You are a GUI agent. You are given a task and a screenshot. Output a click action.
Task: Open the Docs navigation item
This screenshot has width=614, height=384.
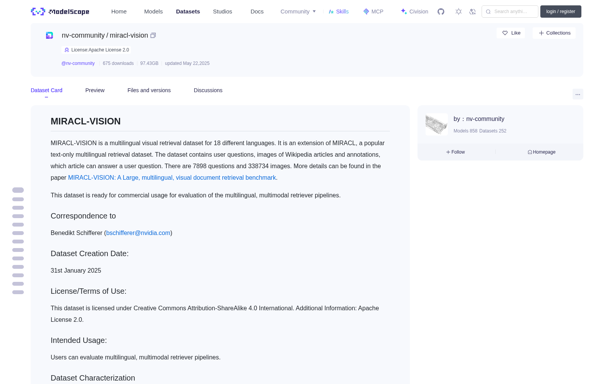click(x=257, y=12)
